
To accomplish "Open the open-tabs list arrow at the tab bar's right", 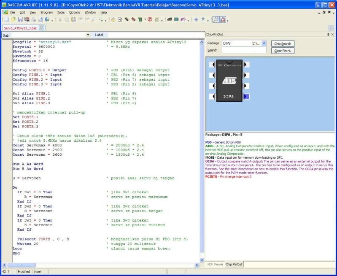I will click(x=331, y=28).
